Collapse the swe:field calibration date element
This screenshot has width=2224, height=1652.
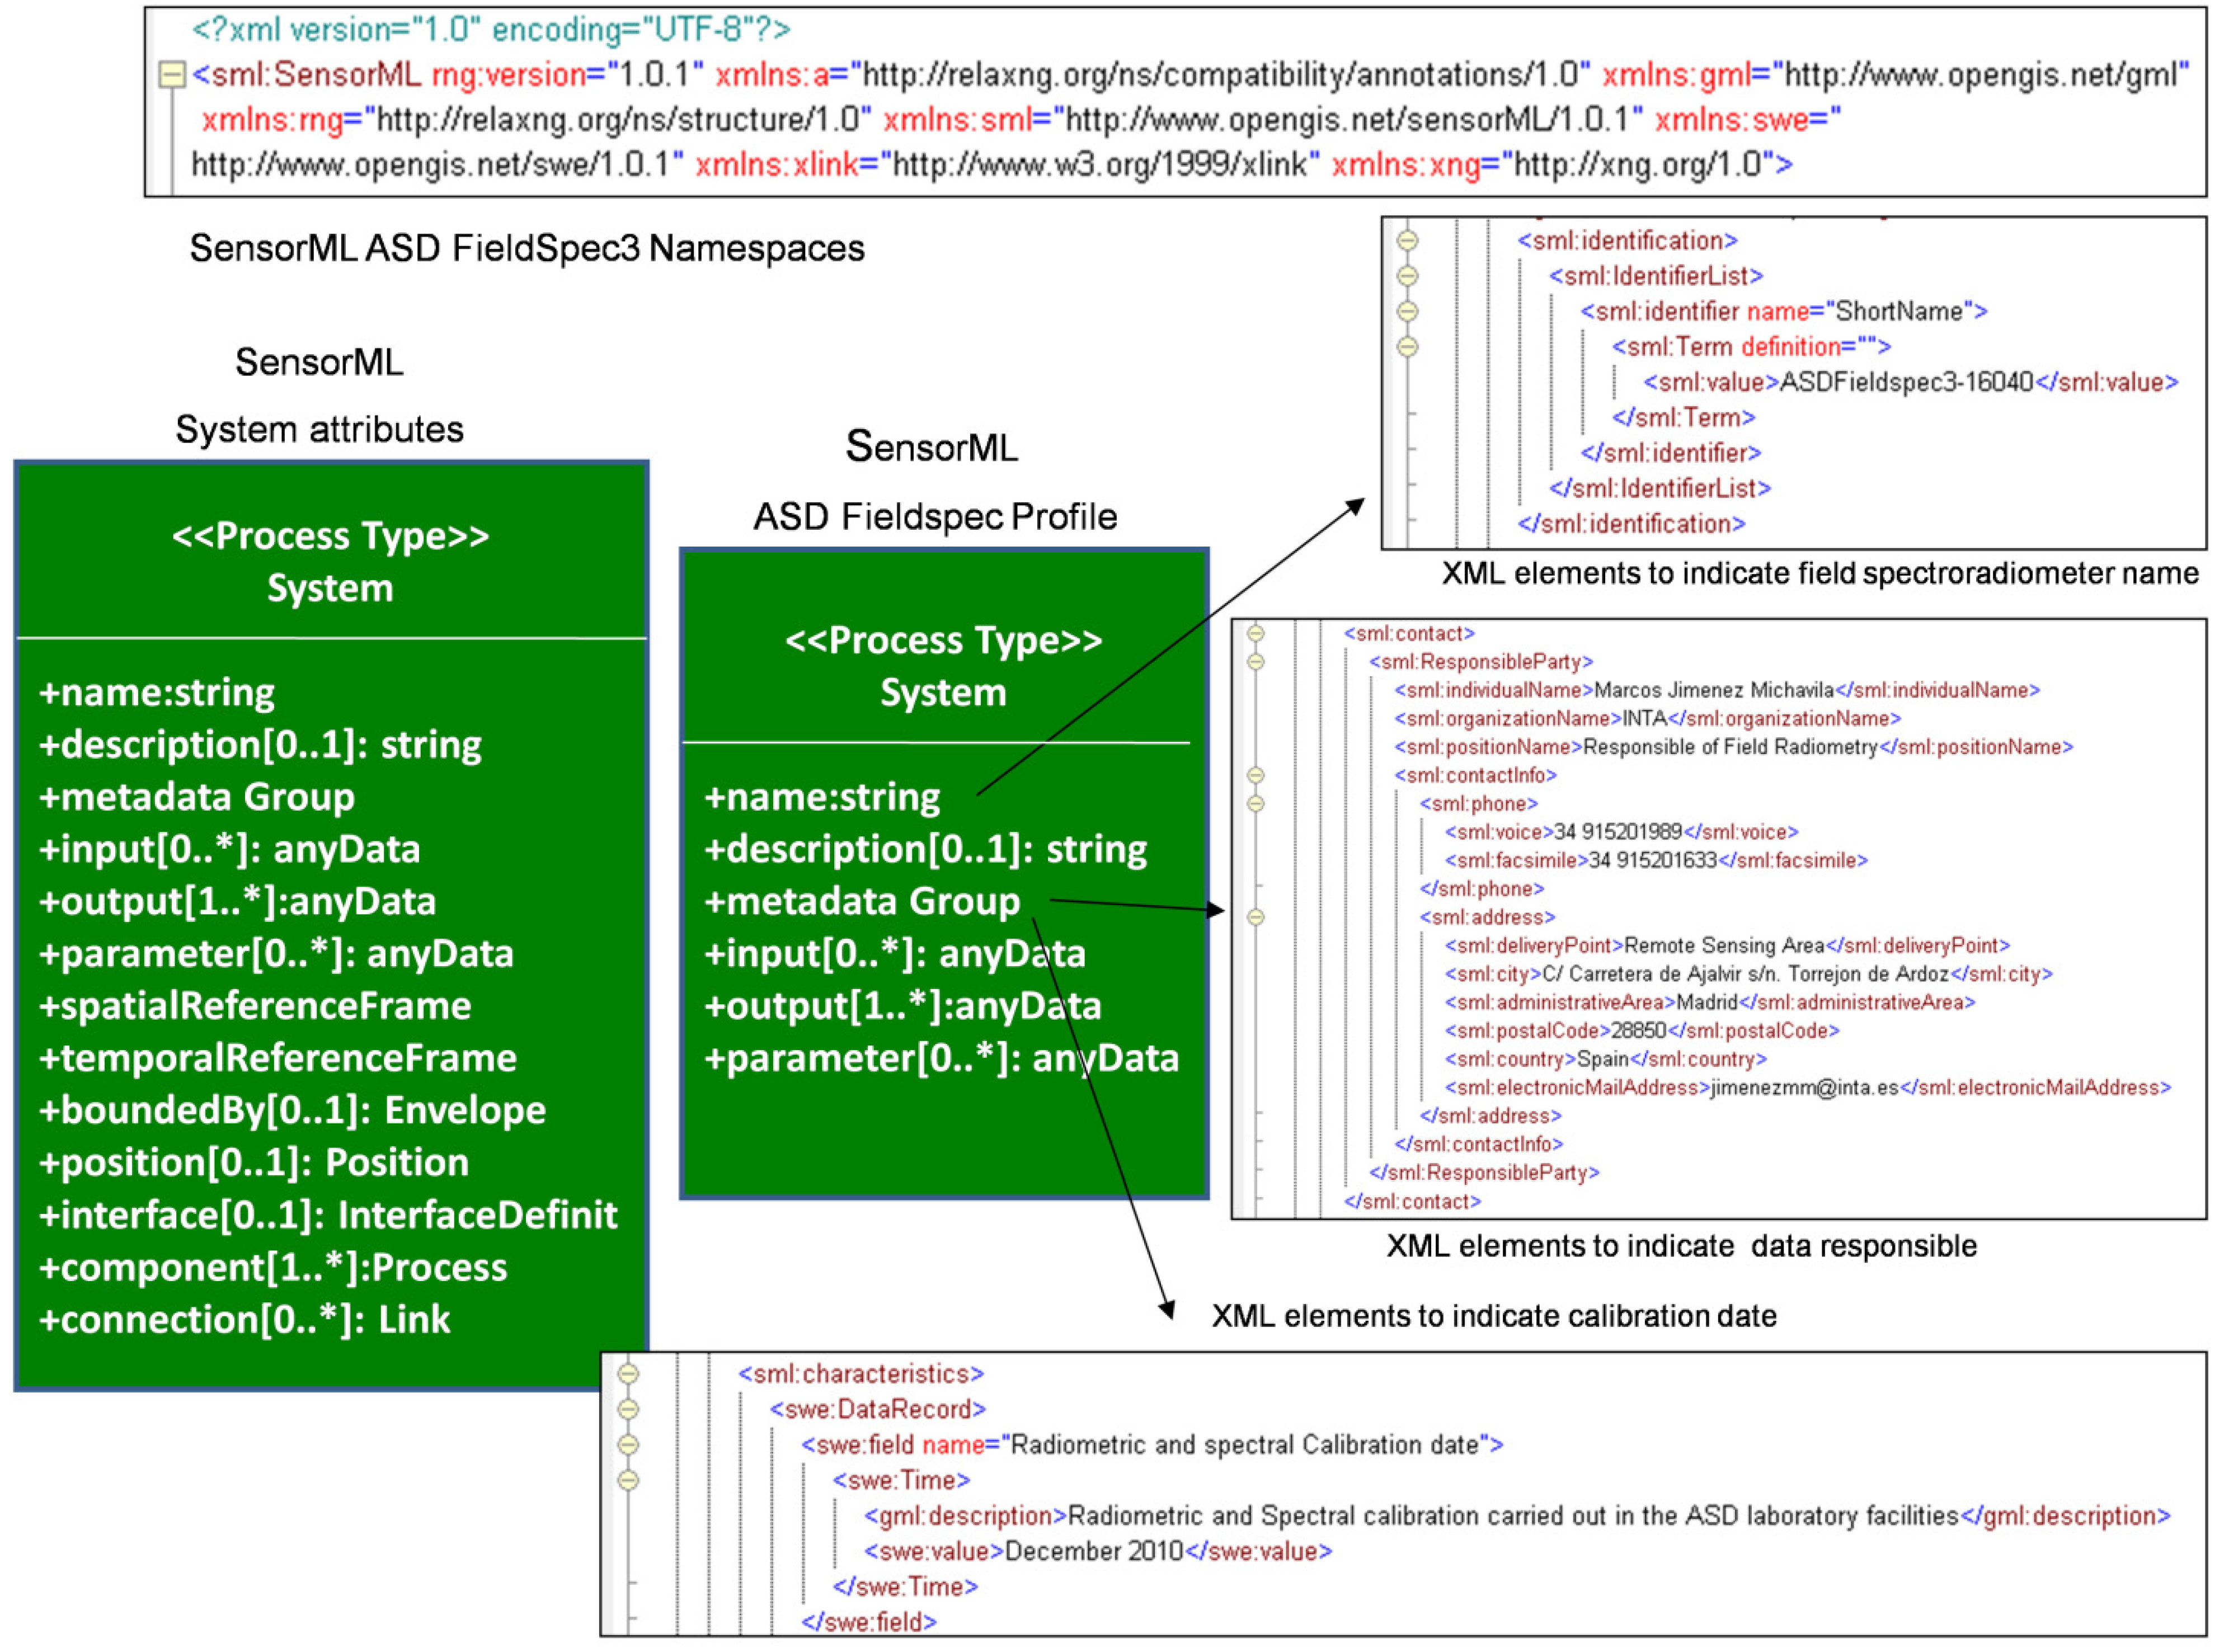coord(628,1446)
